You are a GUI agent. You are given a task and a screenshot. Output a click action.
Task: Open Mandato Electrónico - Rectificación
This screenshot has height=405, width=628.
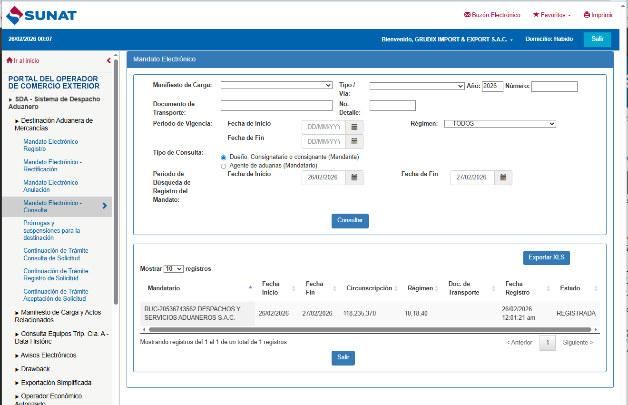pyautogui.click(x=52, y=166)
